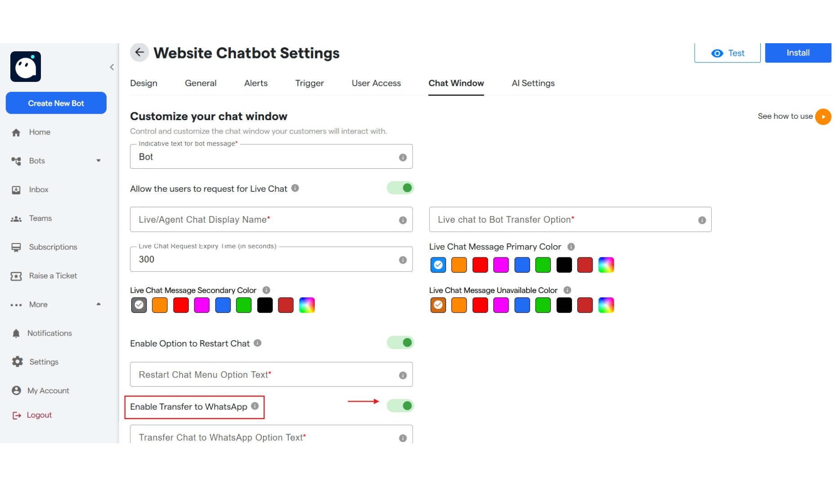The width and height of the screenshot is (839, 486).
Task: Select Teams in the left sidebar
Action: (x=40, y=218)
